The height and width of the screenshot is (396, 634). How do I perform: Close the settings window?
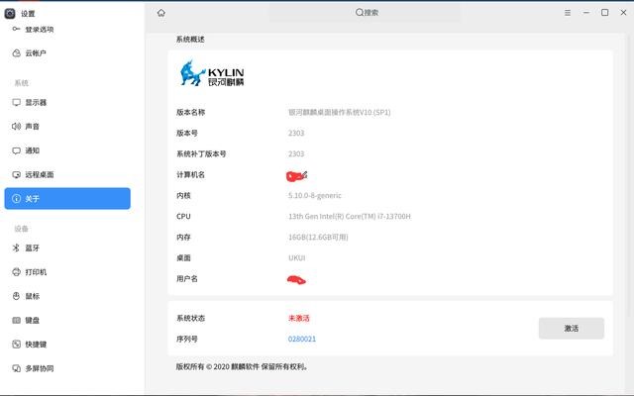623,13
